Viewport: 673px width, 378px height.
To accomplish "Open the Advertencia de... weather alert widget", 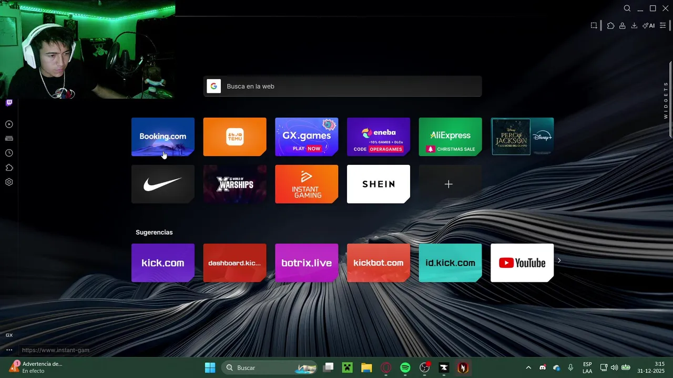I will point(36,367).
